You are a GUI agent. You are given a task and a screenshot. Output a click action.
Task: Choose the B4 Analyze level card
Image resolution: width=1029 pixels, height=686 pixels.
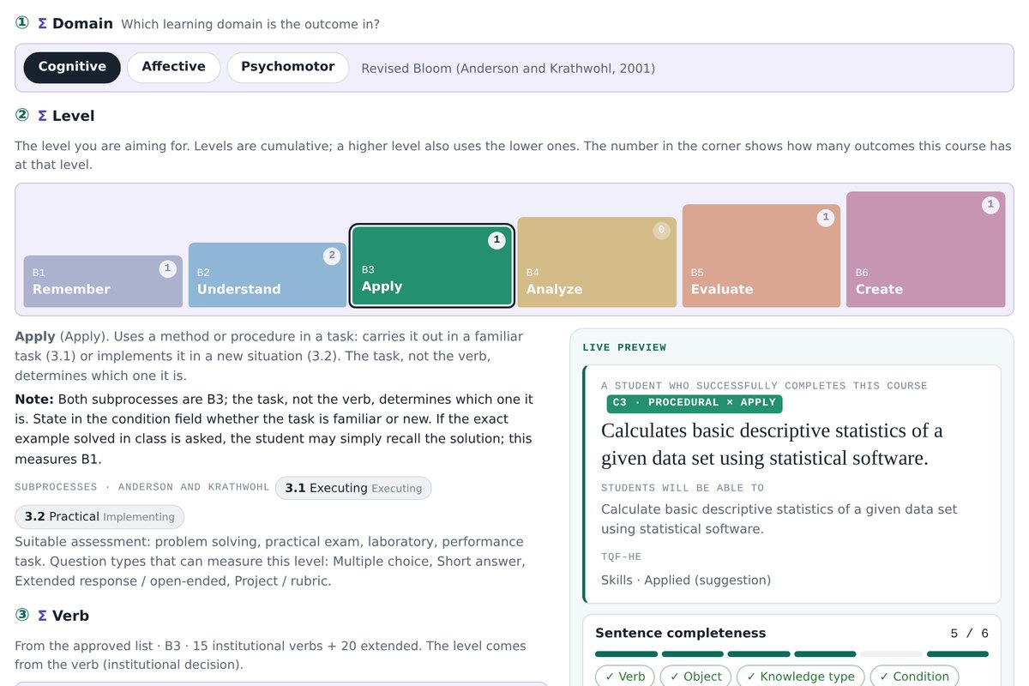597,262
